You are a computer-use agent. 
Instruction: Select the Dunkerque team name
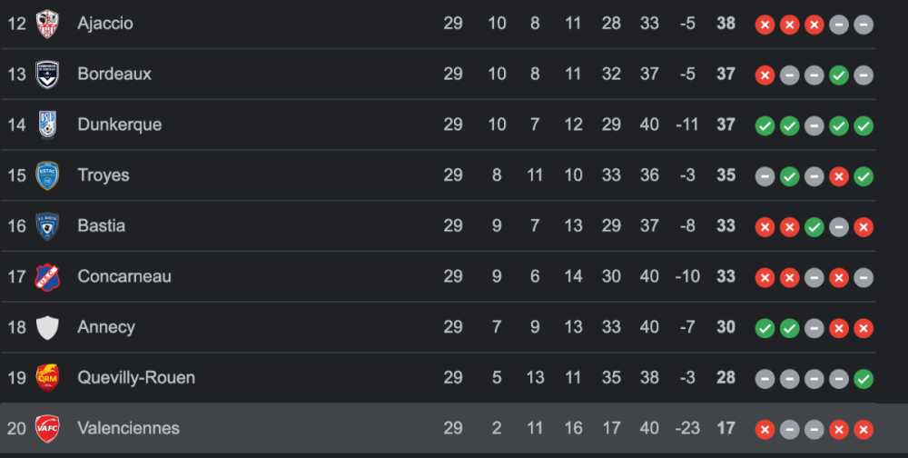coord(120,124)
